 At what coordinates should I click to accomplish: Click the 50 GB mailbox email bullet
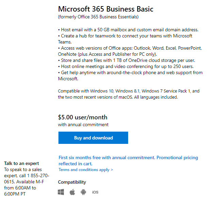[127, 30]
